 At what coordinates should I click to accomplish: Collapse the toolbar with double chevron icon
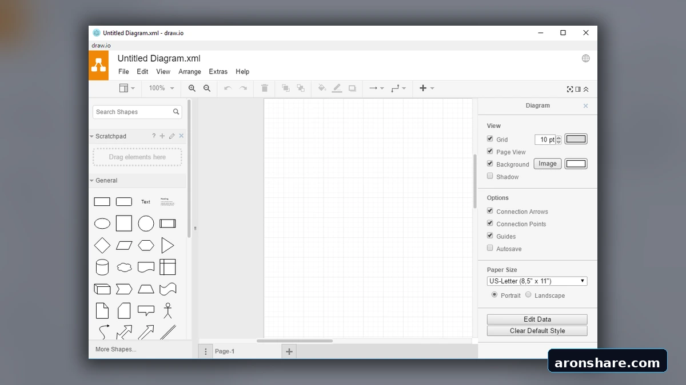(586, 89)
